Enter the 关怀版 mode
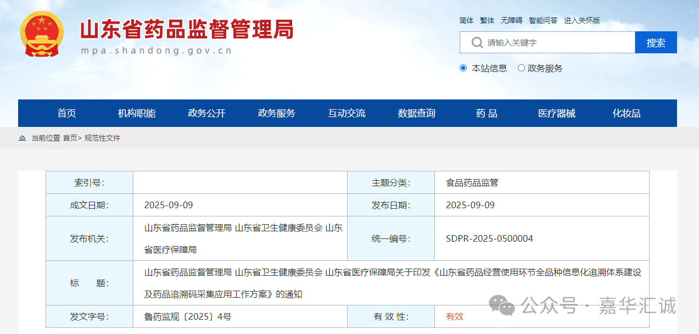This screenshot has width=699, height=334. (581, 20)
